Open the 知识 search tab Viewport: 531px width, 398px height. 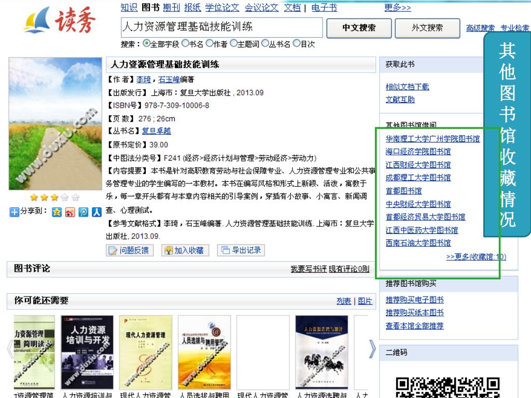pyautogui.click(x=129, y=7)
